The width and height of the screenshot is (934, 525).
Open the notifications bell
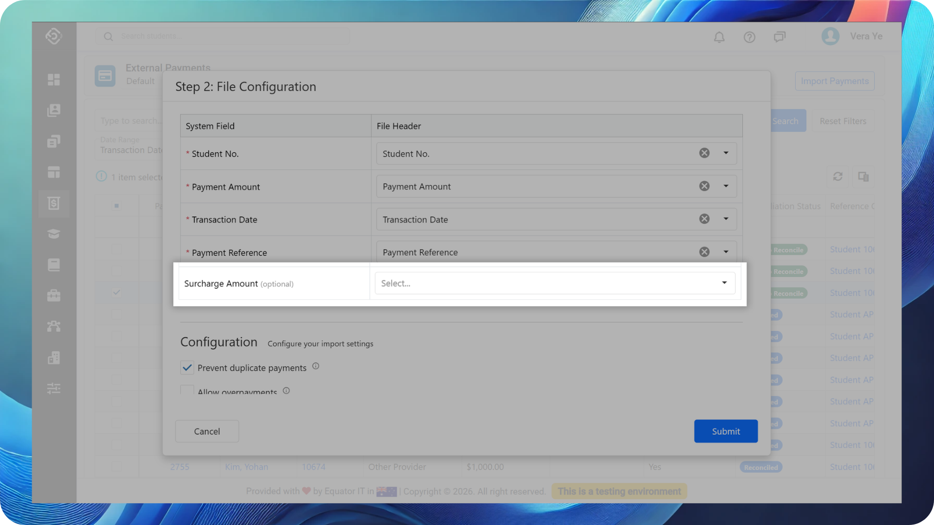719,37
